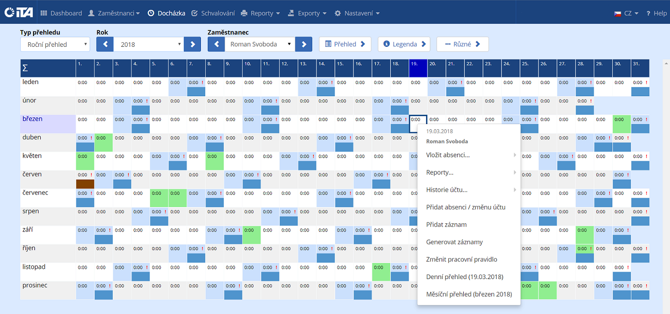Click the brown cell in červen row
Image resolution: width=670 pixels, height=314 pixels.
[85, 184]
